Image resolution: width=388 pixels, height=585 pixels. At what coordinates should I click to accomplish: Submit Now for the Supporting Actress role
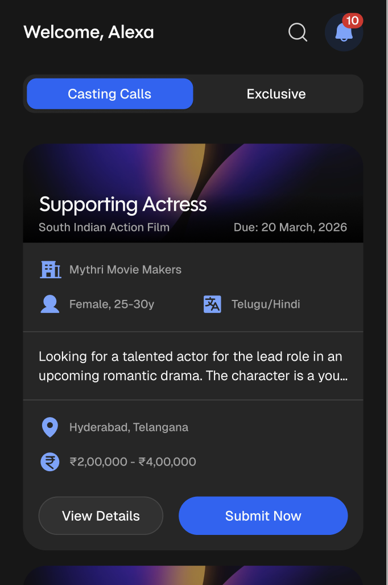[x=263, y=516]
